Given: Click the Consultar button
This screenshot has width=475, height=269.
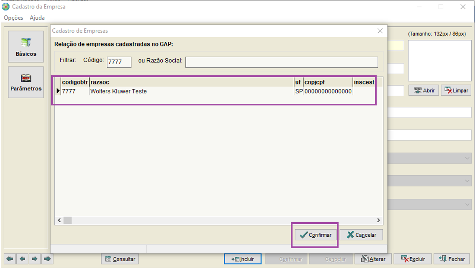Looking at the screenshot, I should (120, 259).
